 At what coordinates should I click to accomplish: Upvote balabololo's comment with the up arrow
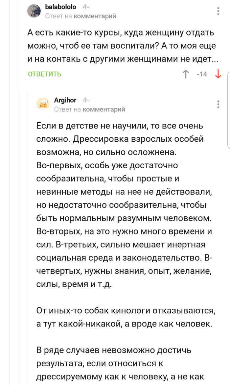click(186, 74)
